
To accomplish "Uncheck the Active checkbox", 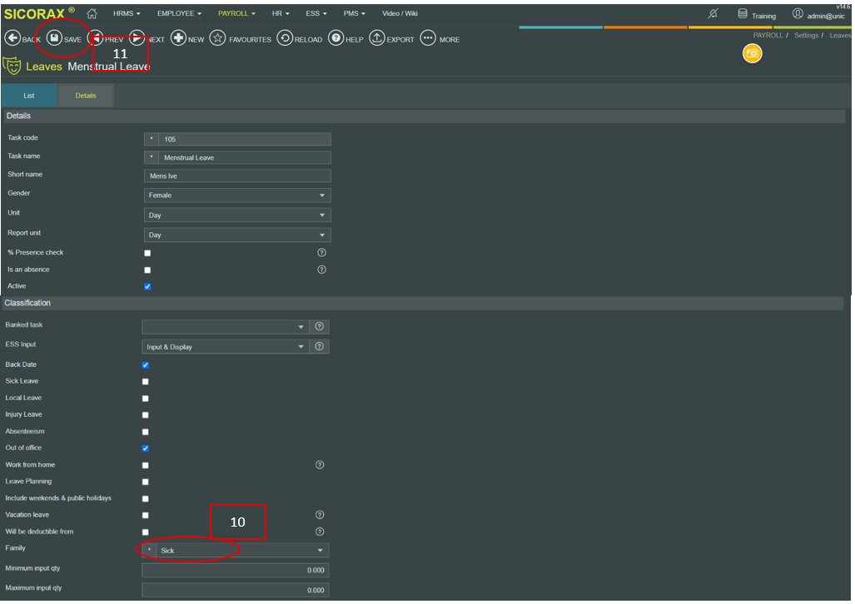I will (147, 286).
